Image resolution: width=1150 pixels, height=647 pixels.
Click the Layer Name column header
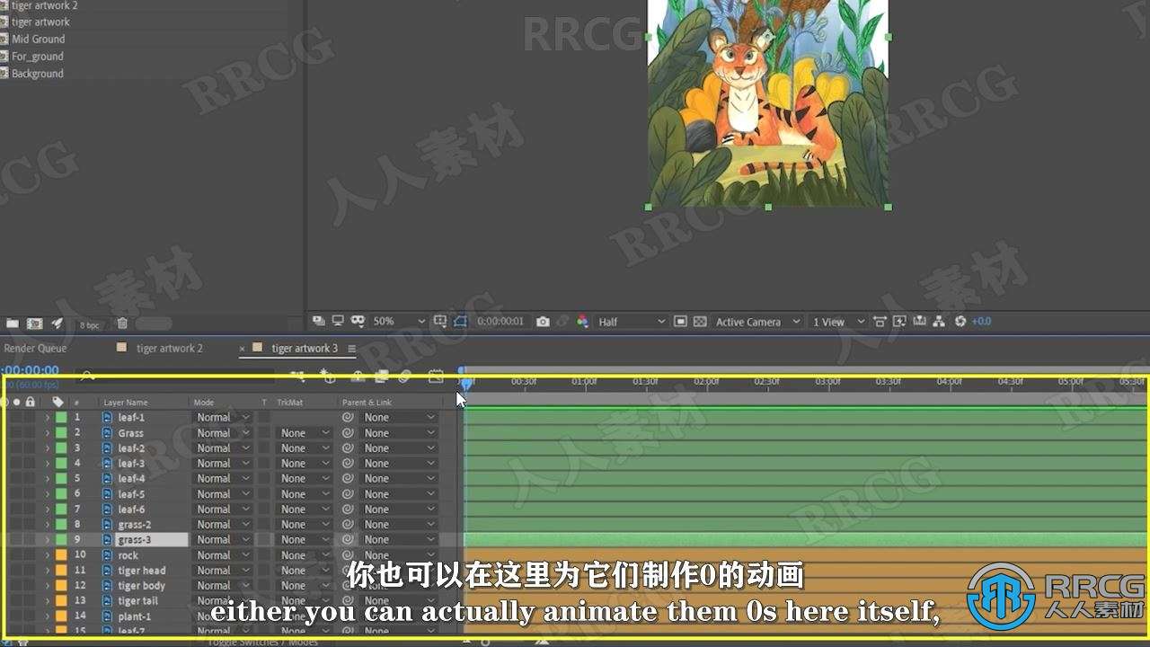click(126, 402)
